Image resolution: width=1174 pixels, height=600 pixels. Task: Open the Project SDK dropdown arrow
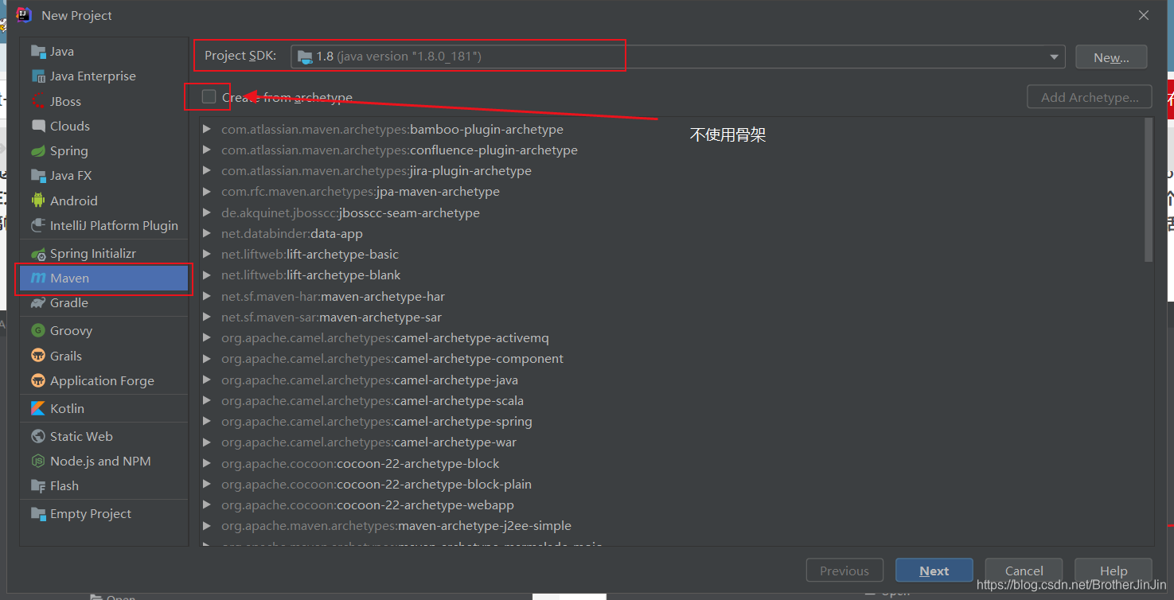(1055, 56)
